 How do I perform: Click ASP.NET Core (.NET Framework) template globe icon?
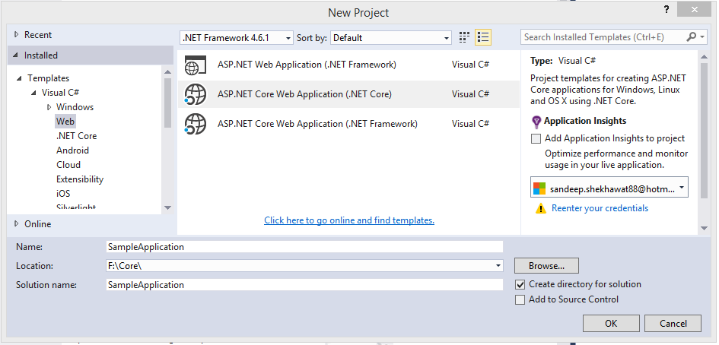click(x=196, y=124)
